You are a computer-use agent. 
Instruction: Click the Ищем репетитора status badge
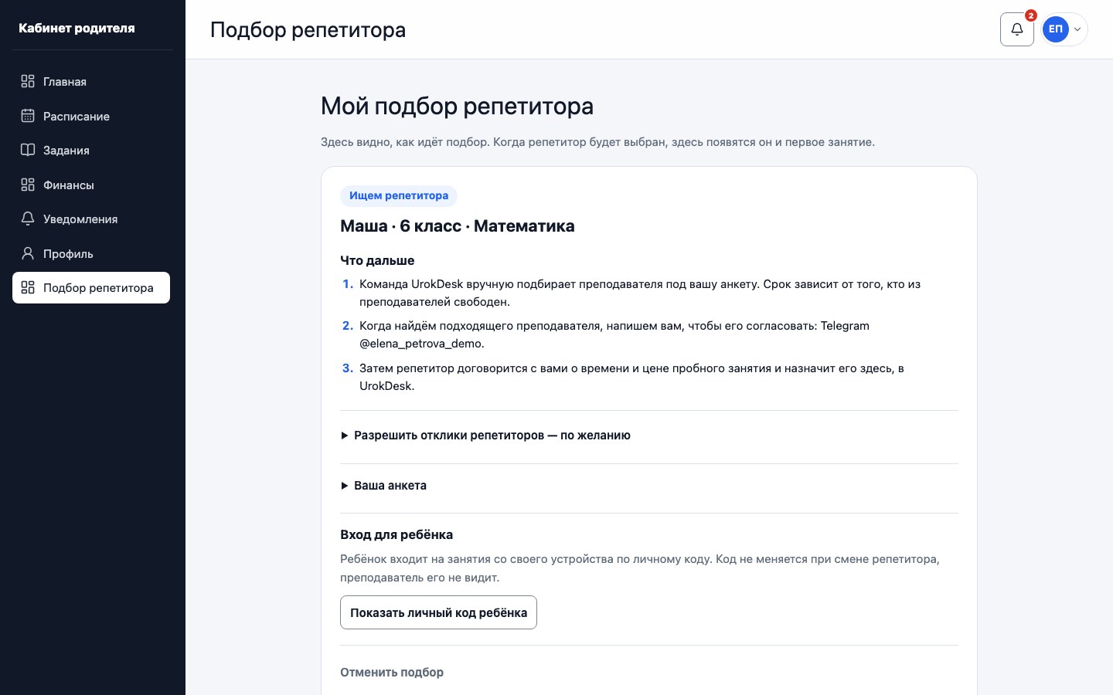(x=399, y=195)
